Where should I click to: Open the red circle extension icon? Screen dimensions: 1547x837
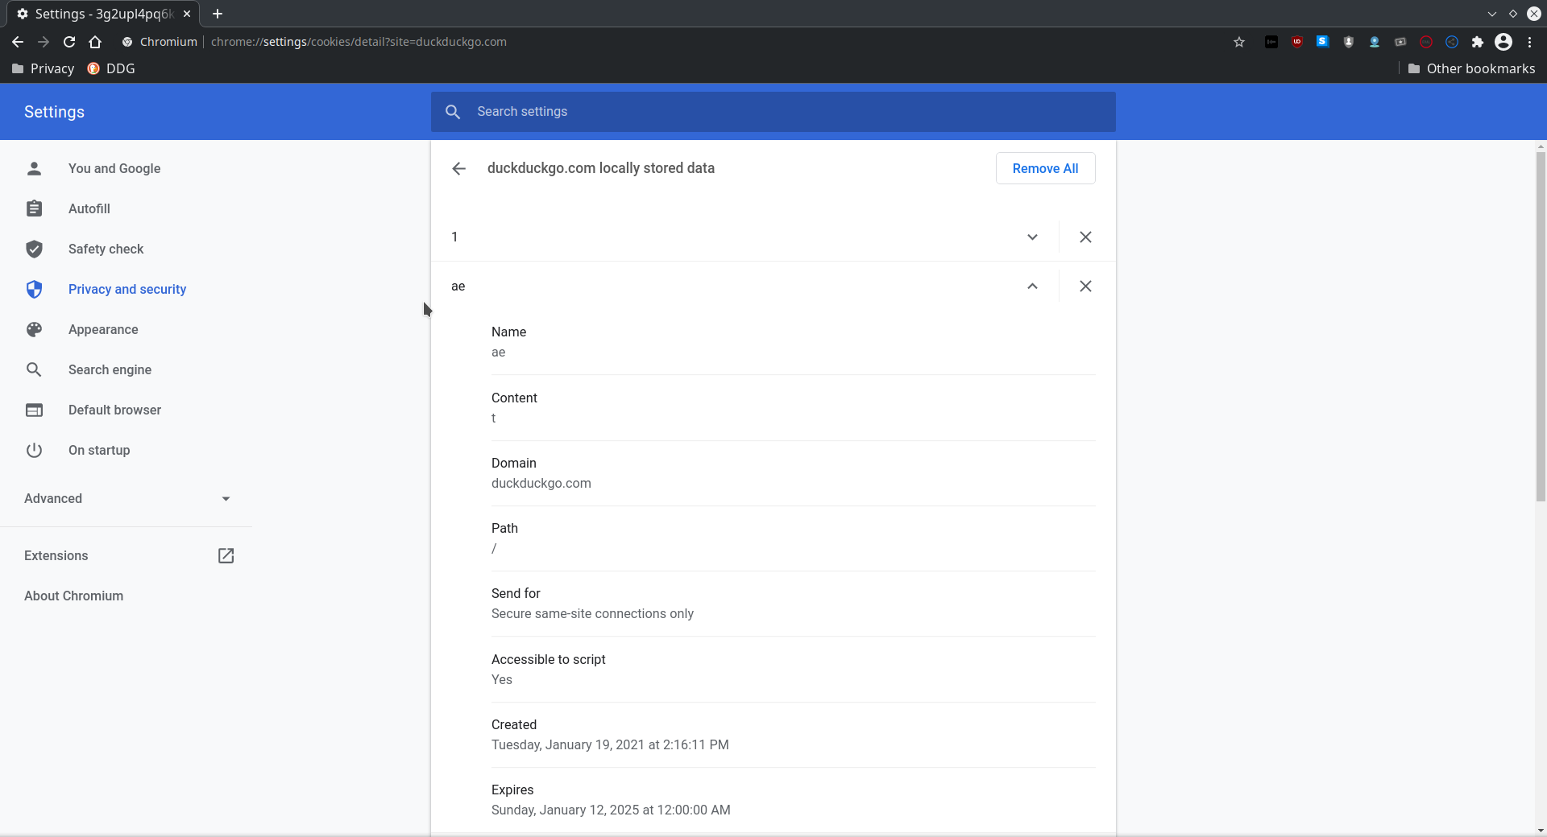tap(1426, 42)
